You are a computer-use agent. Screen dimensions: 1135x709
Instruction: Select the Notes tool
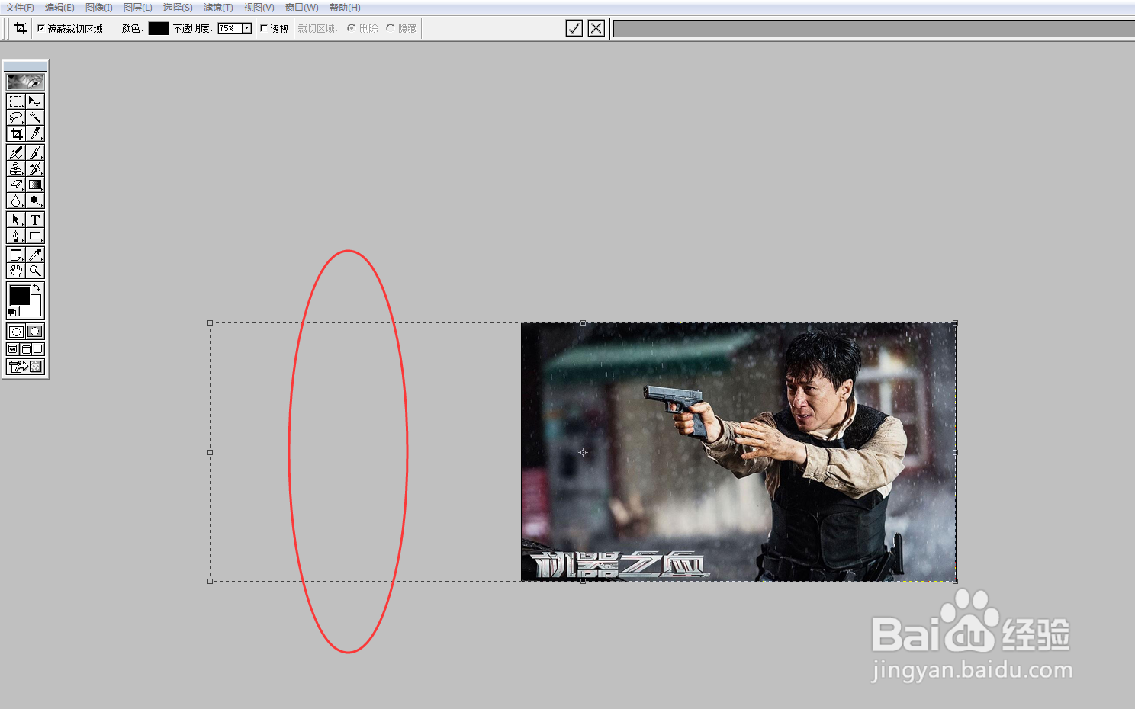(x=16, y=255)
